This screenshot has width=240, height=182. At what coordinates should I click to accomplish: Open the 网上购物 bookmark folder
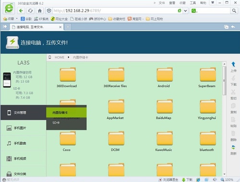coord(154,19)
